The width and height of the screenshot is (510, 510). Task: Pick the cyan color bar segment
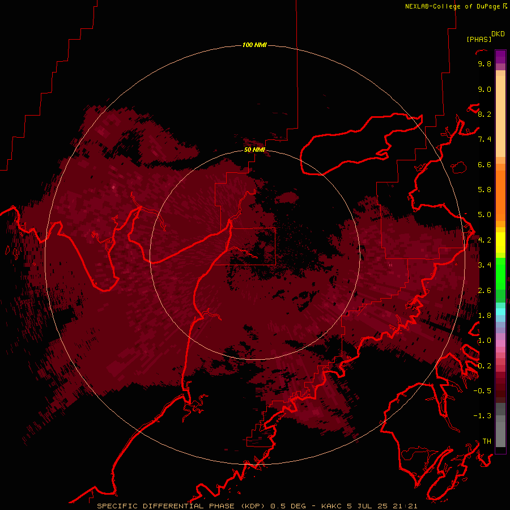pyautogui.click(x=500, y=311)
